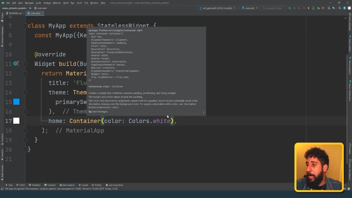Screen dimensions: 352x198
Task: Click the override gutter icon on line 11
Action: (16, 64)
